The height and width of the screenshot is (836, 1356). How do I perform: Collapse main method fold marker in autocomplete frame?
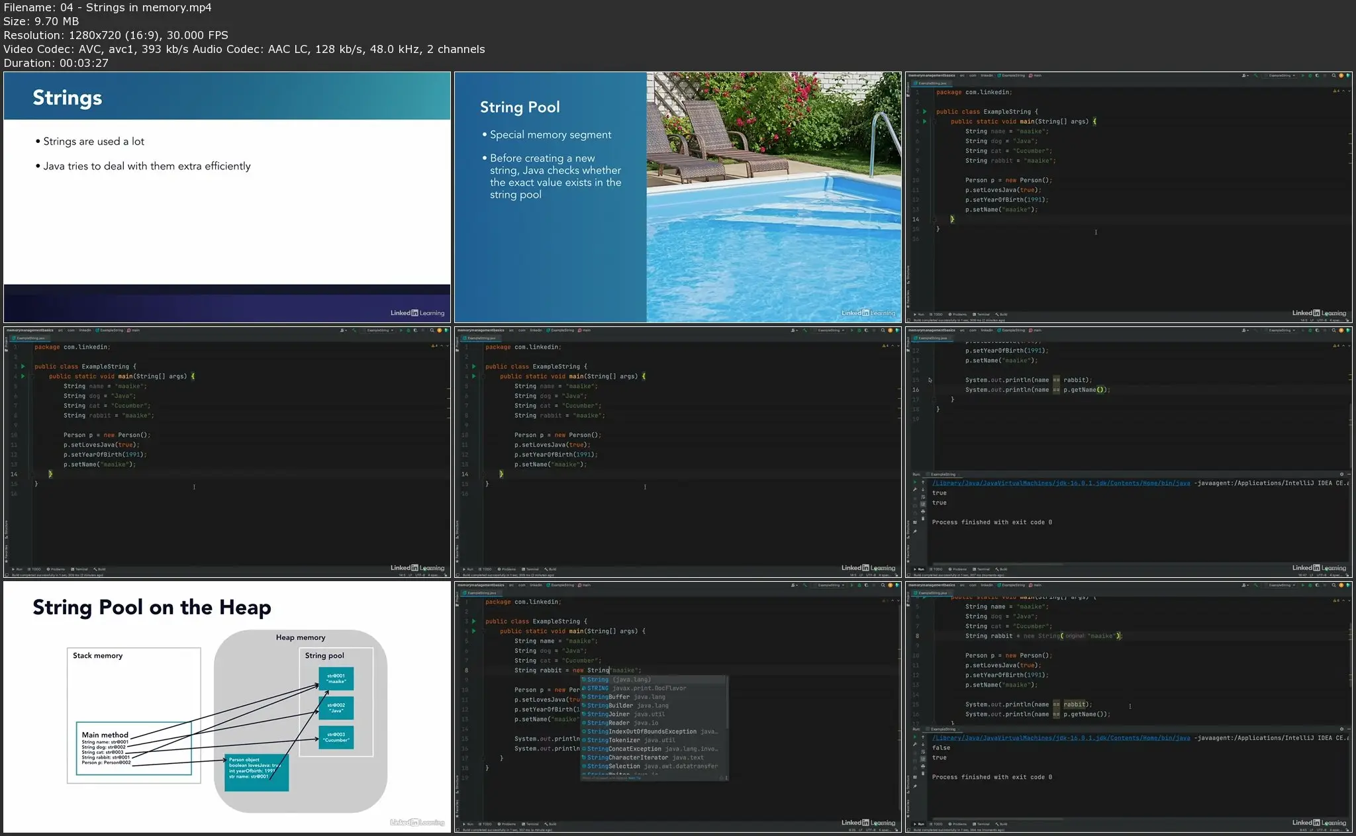pyautogui.click(x=482, y=631)
